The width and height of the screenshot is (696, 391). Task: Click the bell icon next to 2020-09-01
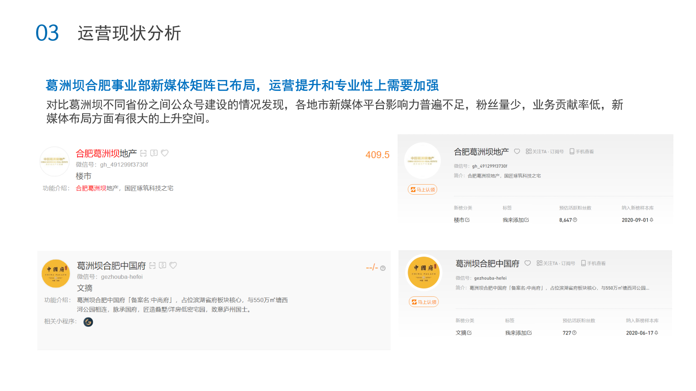(651, 220)
